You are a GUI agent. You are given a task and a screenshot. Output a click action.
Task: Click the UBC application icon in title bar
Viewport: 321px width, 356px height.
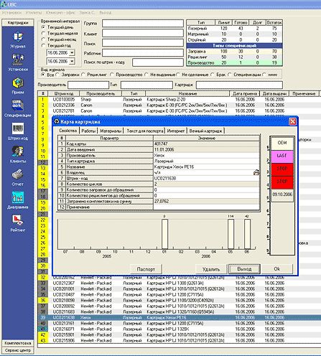click(4, 4)
